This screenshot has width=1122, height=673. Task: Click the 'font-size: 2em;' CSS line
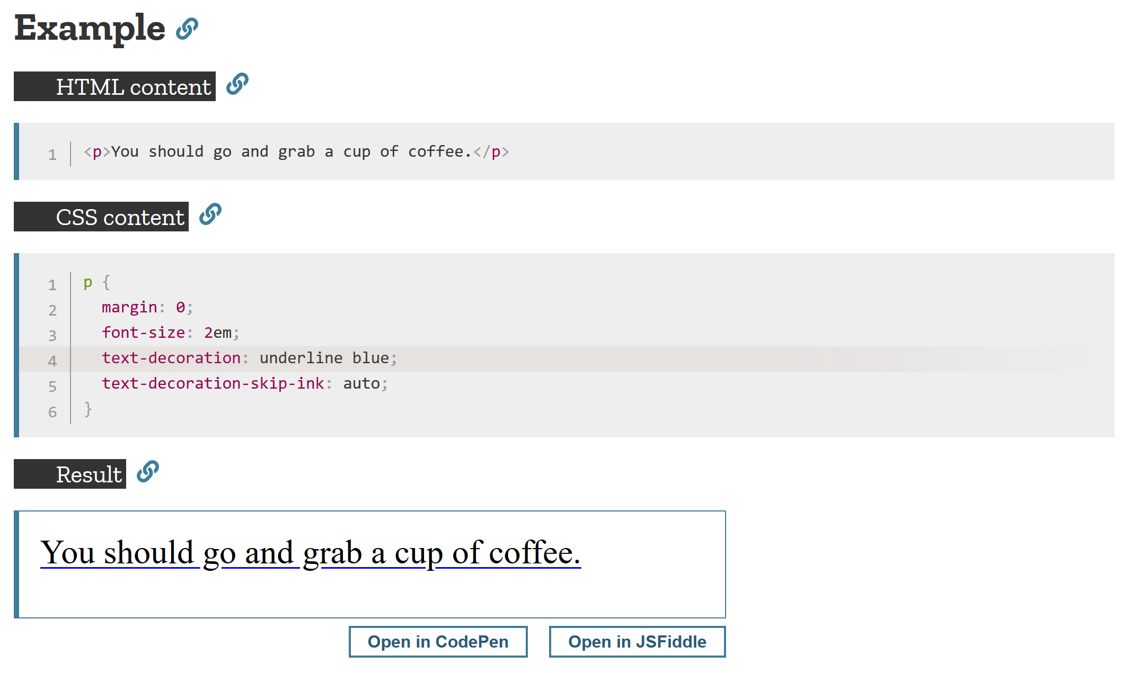[171, 333]
